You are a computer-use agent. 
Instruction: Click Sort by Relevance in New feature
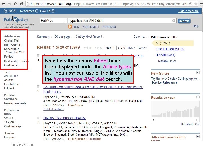tap(164, 82)
